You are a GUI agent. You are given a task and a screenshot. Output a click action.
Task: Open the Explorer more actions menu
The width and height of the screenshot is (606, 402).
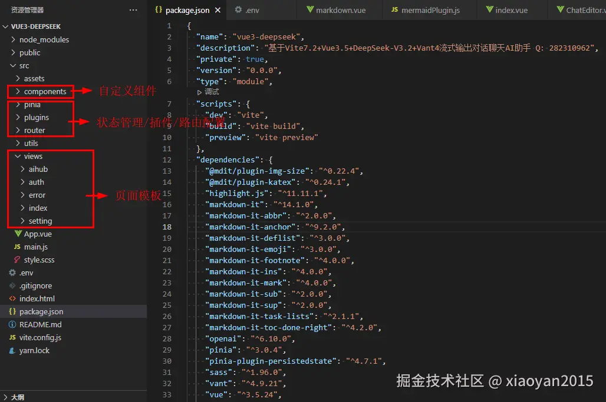pyautogui.click(x=134, y=9)
